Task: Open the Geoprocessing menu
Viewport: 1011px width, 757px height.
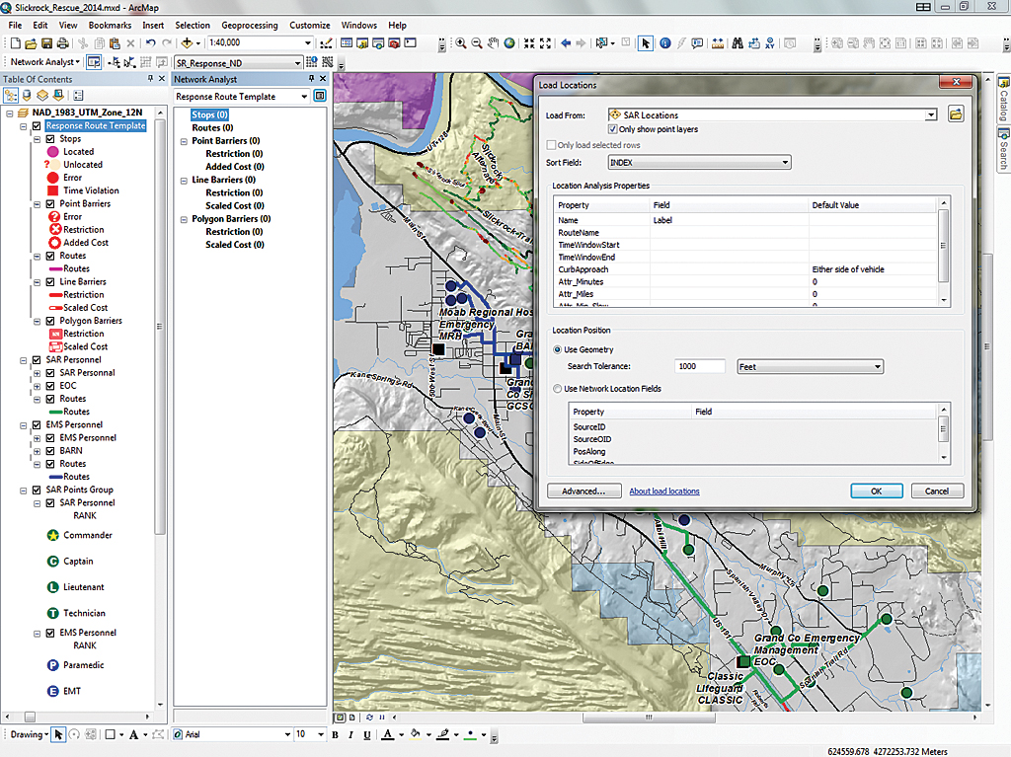Action: point(249,25)
